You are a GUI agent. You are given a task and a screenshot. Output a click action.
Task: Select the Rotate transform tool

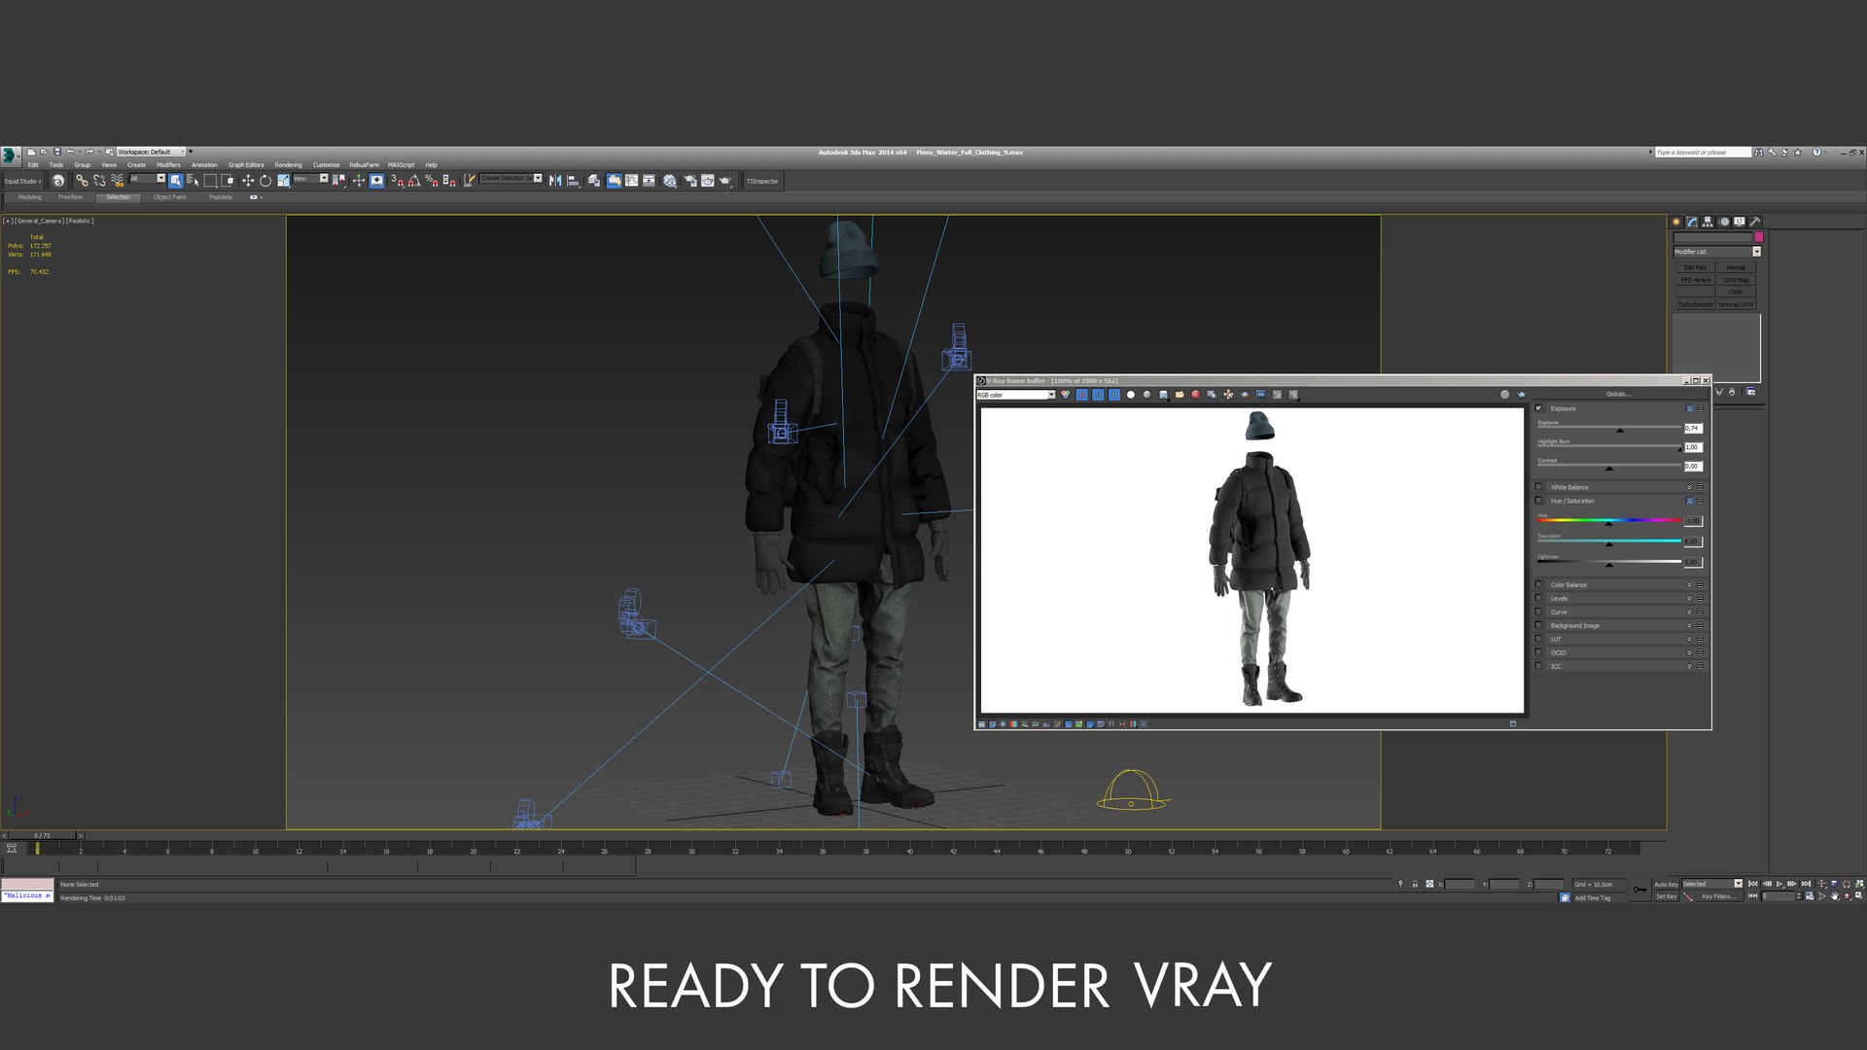[265, 180]
